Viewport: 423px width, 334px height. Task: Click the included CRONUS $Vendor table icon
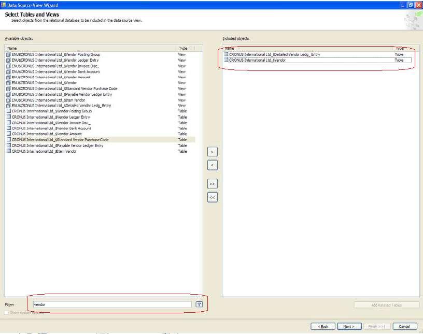226,60
